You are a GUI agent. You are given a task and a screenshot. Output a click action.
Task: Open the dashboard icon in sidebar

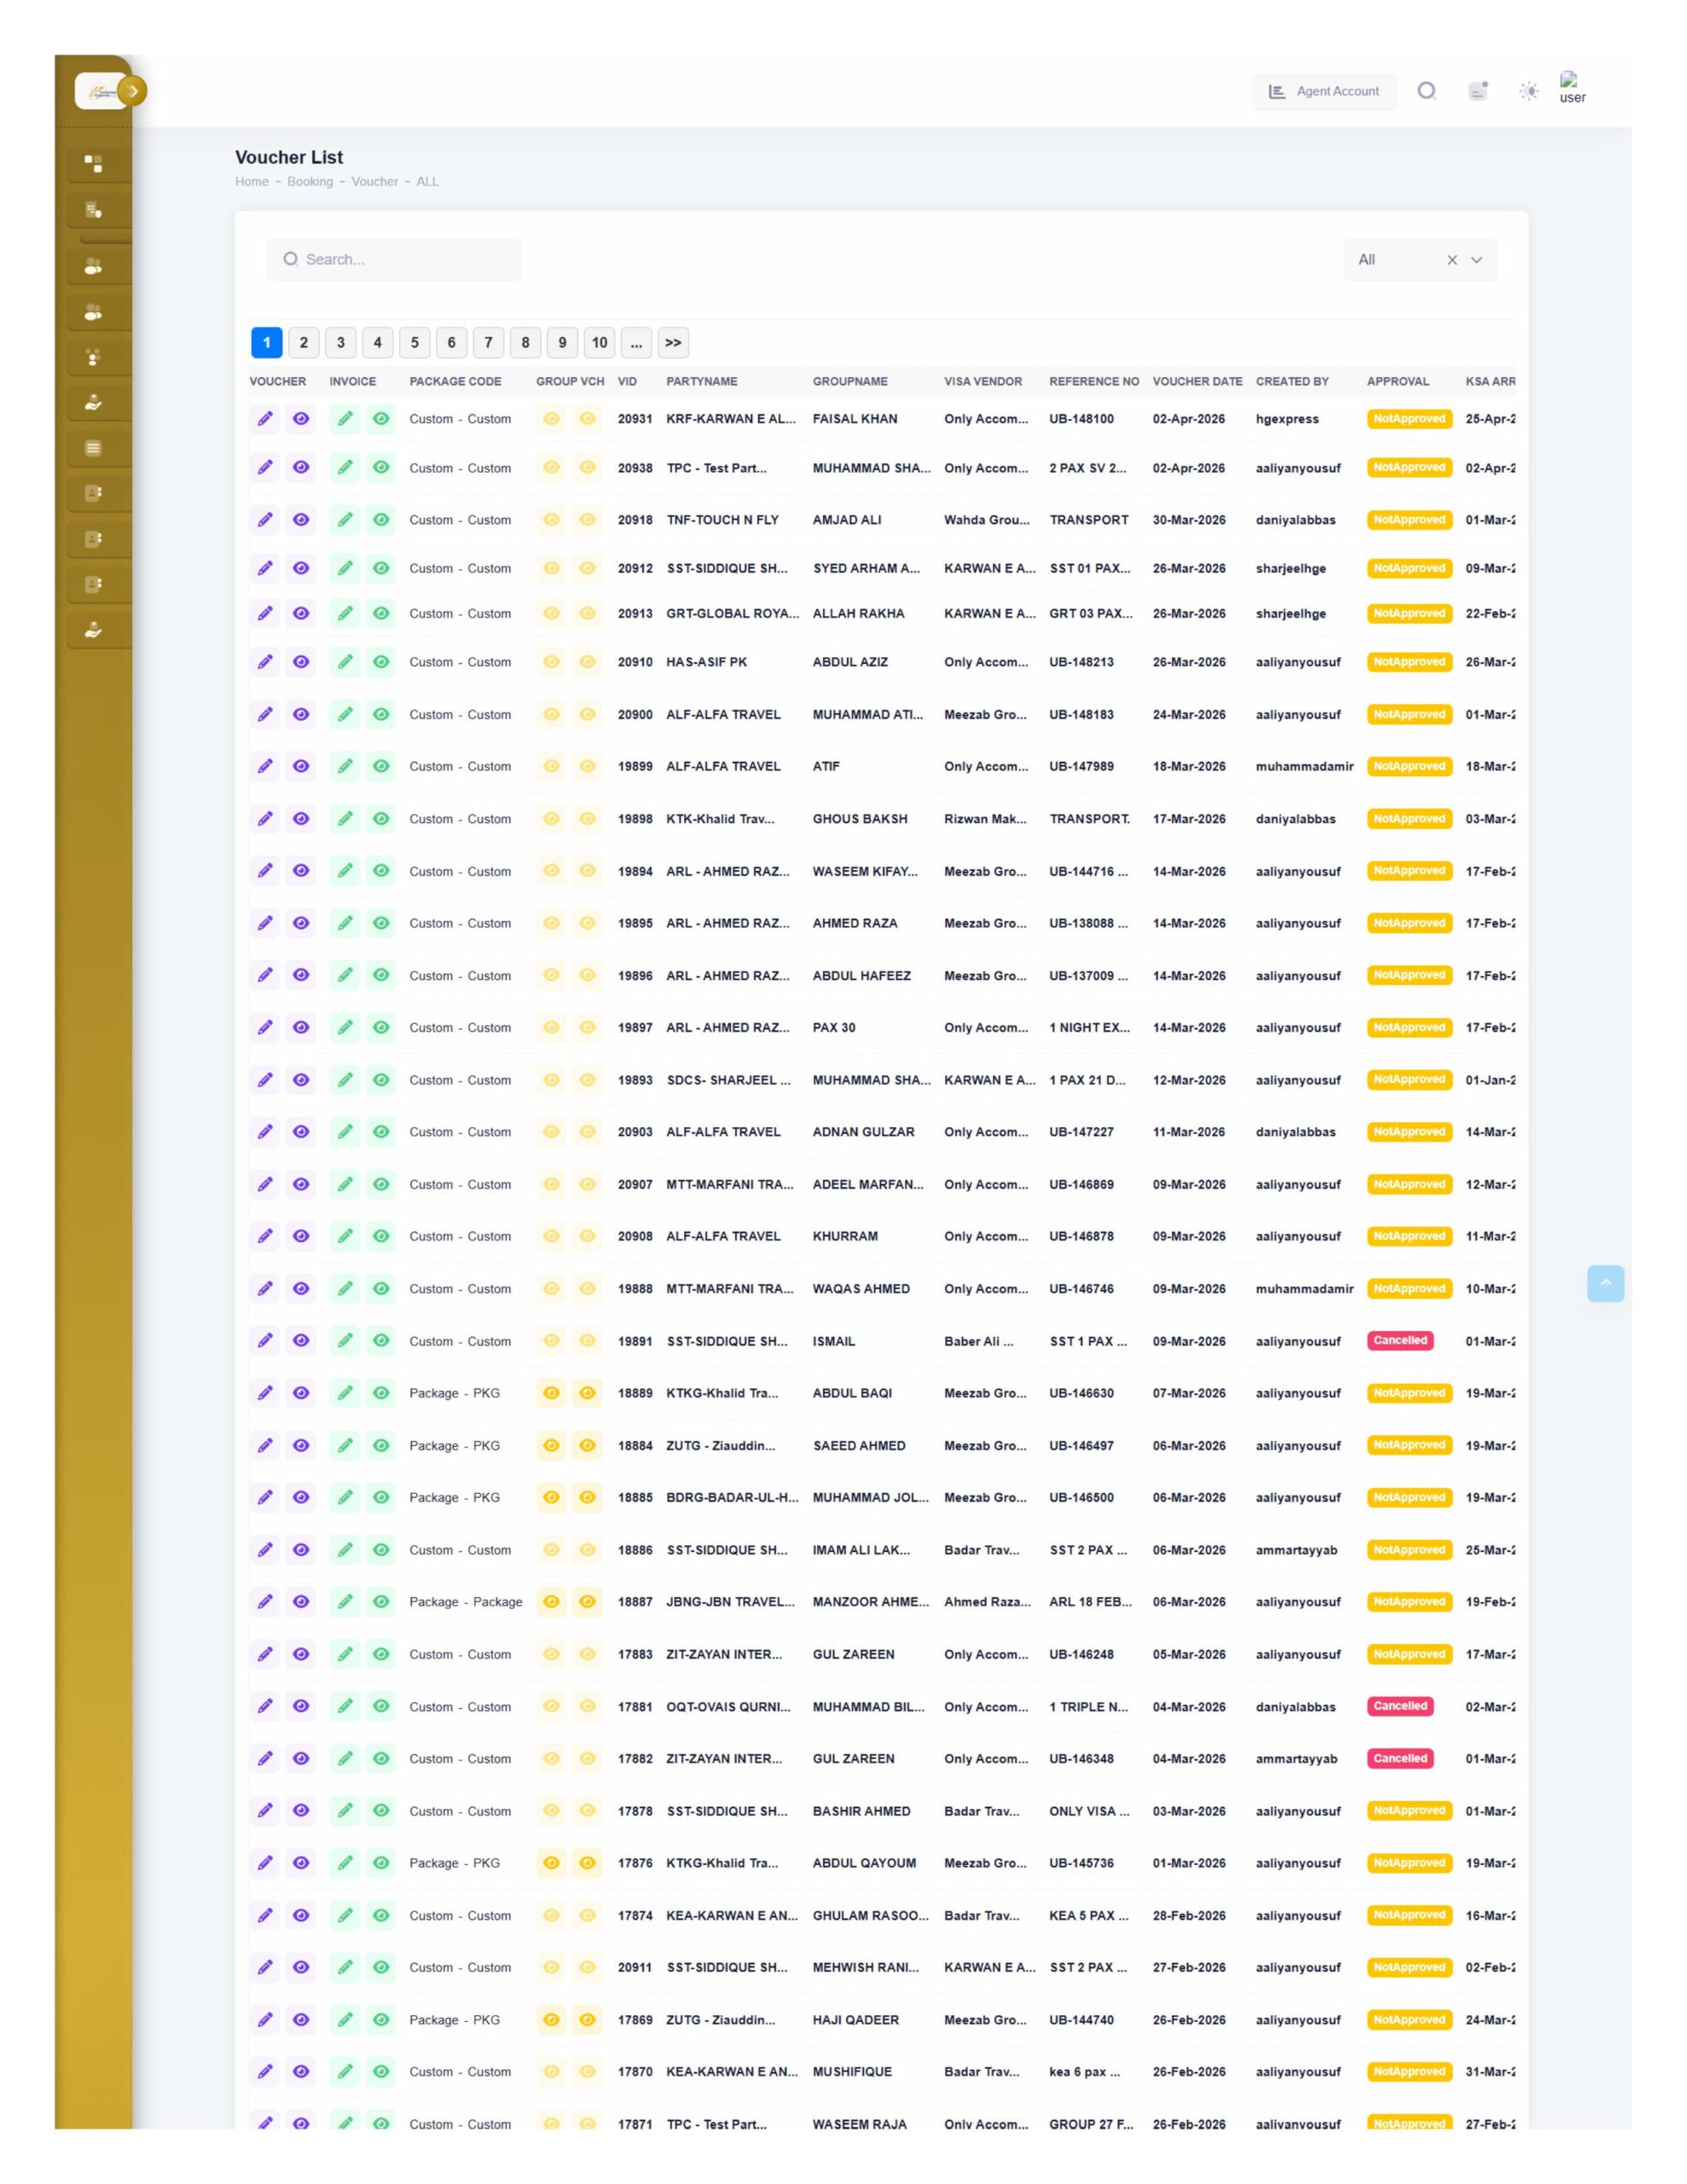93,163
